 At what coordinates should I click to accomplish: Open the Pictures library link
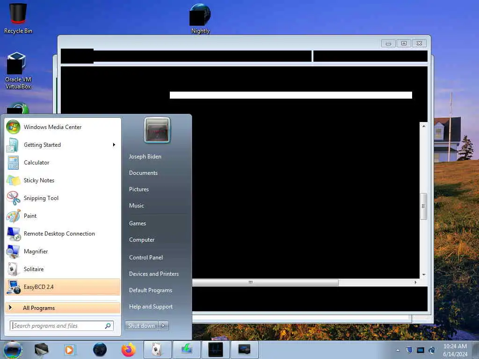coord(139,189)
